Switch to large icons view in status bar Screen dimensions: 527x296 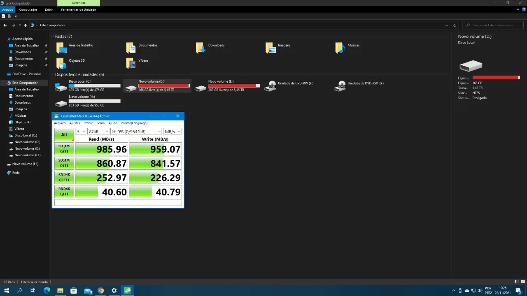coord(522,282)
